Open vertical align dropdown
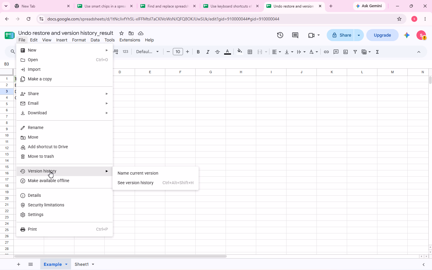Viewport: 432px width, 270px height. point(289,52)
